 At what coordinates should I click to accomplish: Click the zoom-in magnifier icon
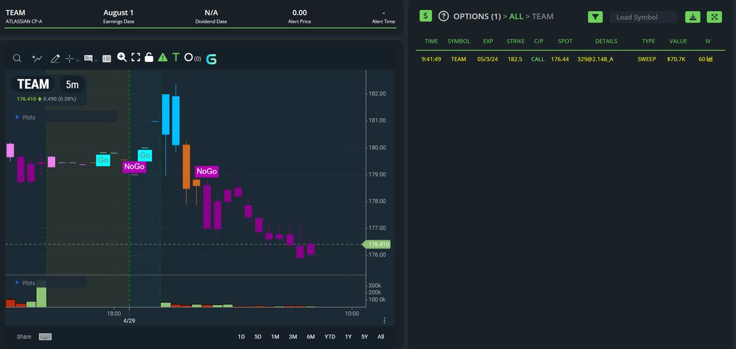tap(121, 58)
